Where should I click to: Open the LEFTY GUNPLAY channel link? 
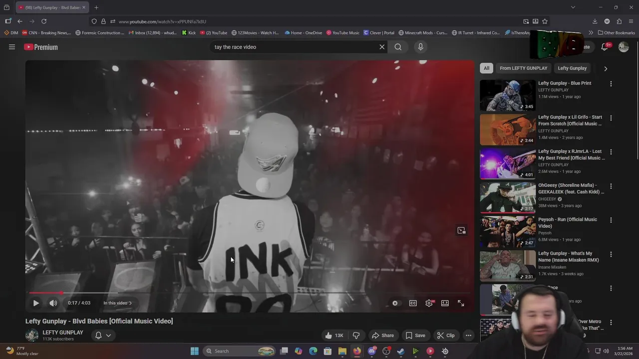[63, 333]
